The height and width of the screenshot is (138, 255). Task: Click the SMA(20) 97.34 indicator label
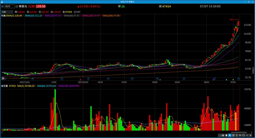coord(53,16)
